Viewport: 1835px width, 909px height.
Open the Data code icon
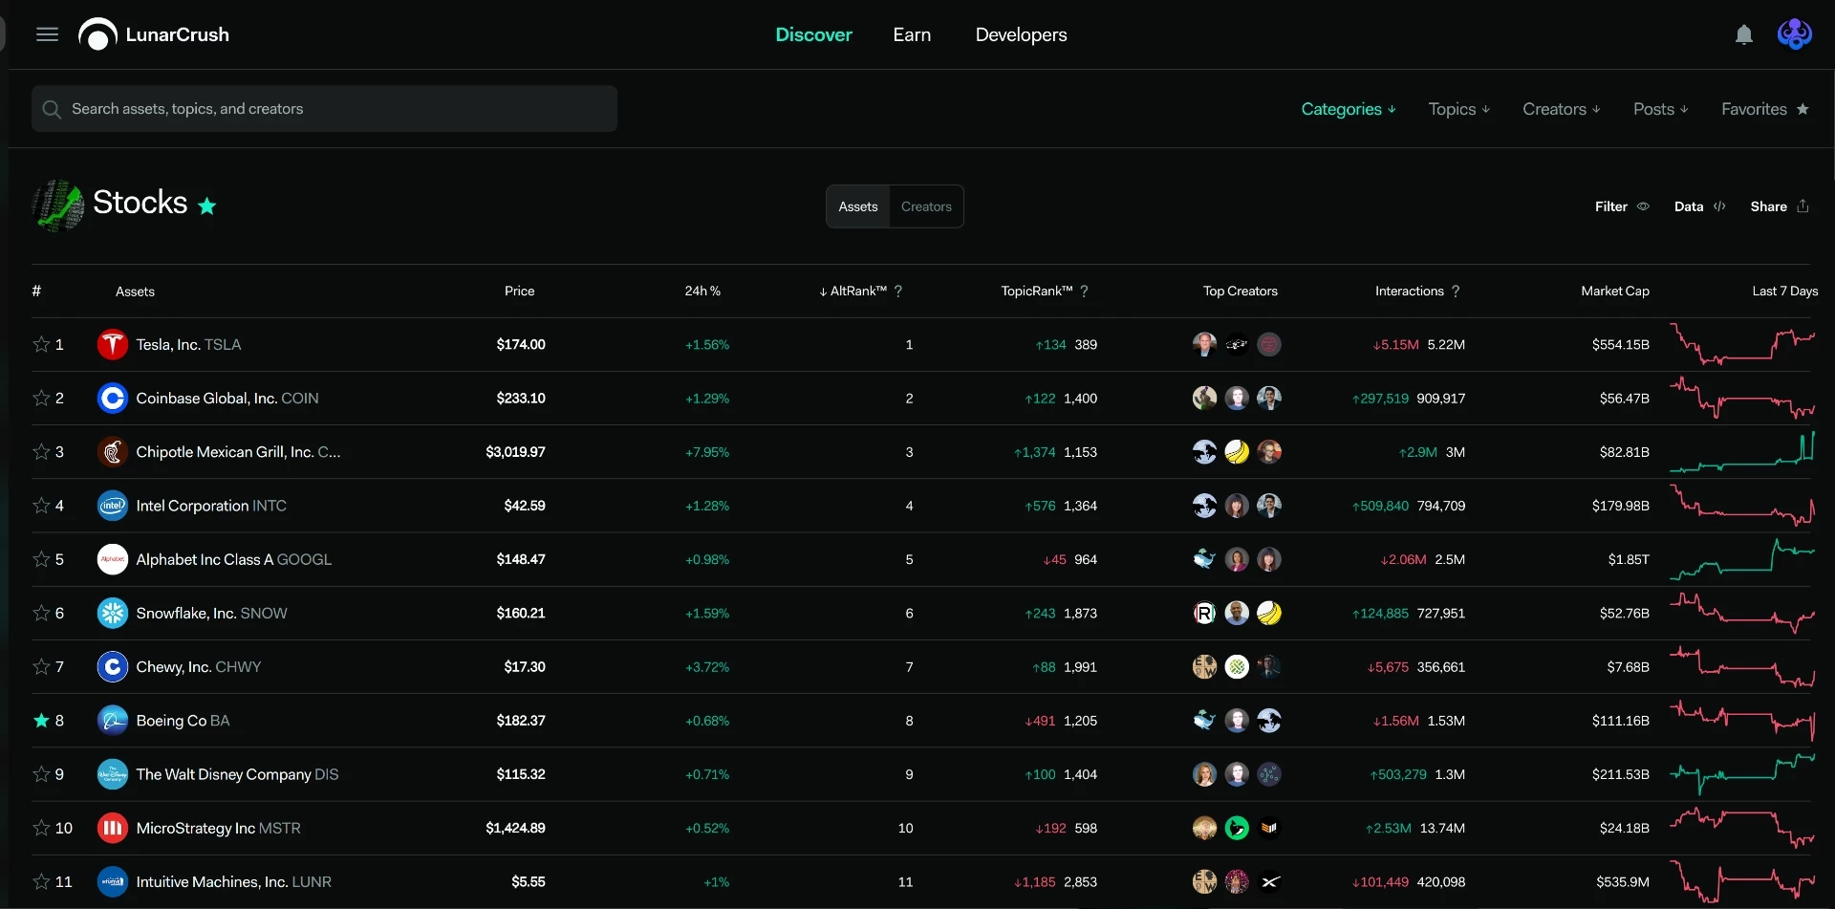point(1719,206)
